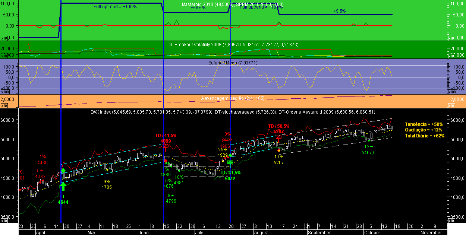Click the big green up arrow above 4644

pos(62,187)
